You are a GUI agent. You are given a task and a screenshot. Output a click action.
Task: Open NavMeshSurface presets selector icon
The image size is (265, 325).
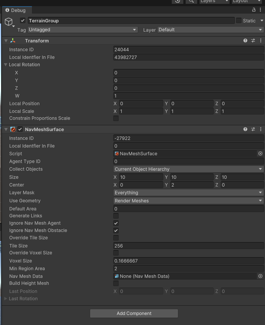(253, 129)
